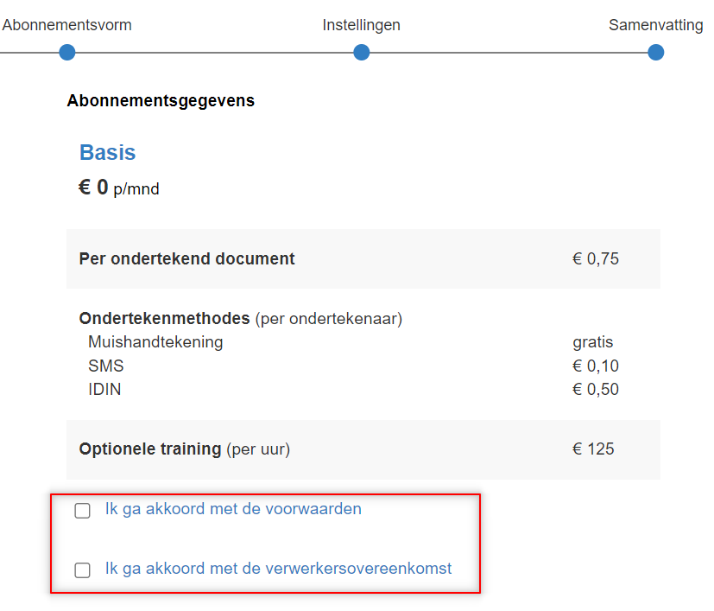Open the 'Ik ga akkoord met de voorwaarden' link
The height and width of the screenshot is (611, 714).
tap(233, 509)
